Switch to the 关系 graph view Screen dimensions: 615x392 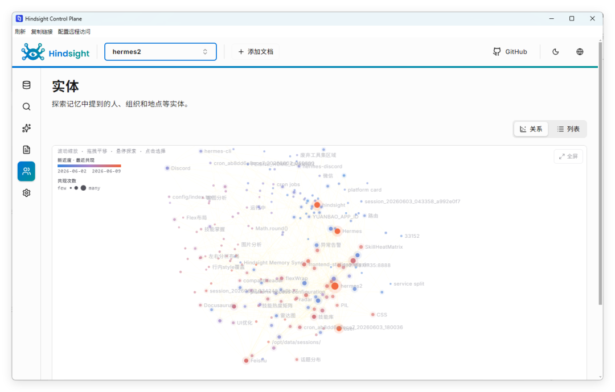[531, 129]
